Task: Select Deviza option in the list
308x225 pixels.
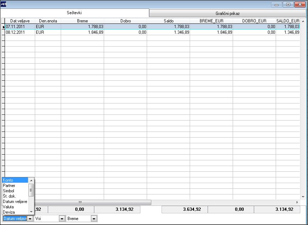Action: (x=15, y=212)
